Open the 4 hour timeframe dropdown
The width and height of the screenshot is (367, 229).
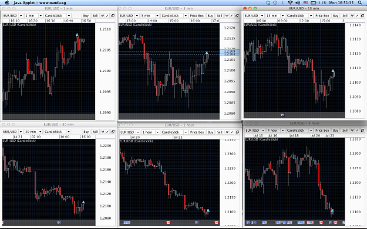(x=275, y=130)
